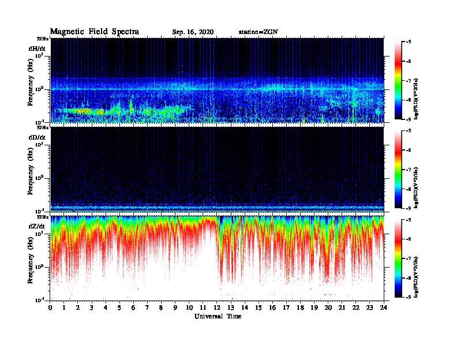Click the -8 label on dD/dt color bar

tap(409, 189)
